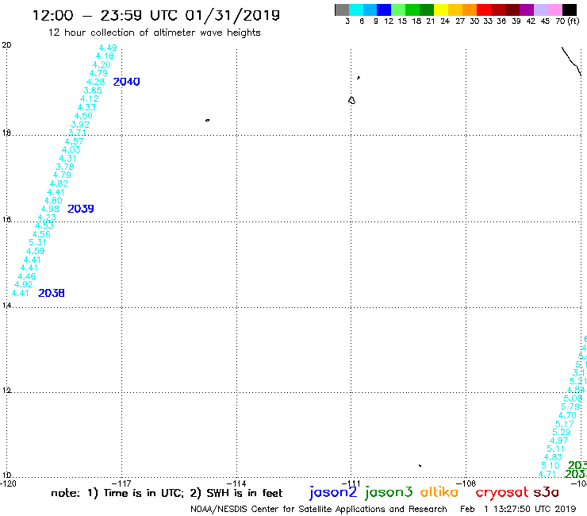This screenshot has width=587, height=516.
Task: Click the 4.18 wave height value
Action: click(105, 56)
